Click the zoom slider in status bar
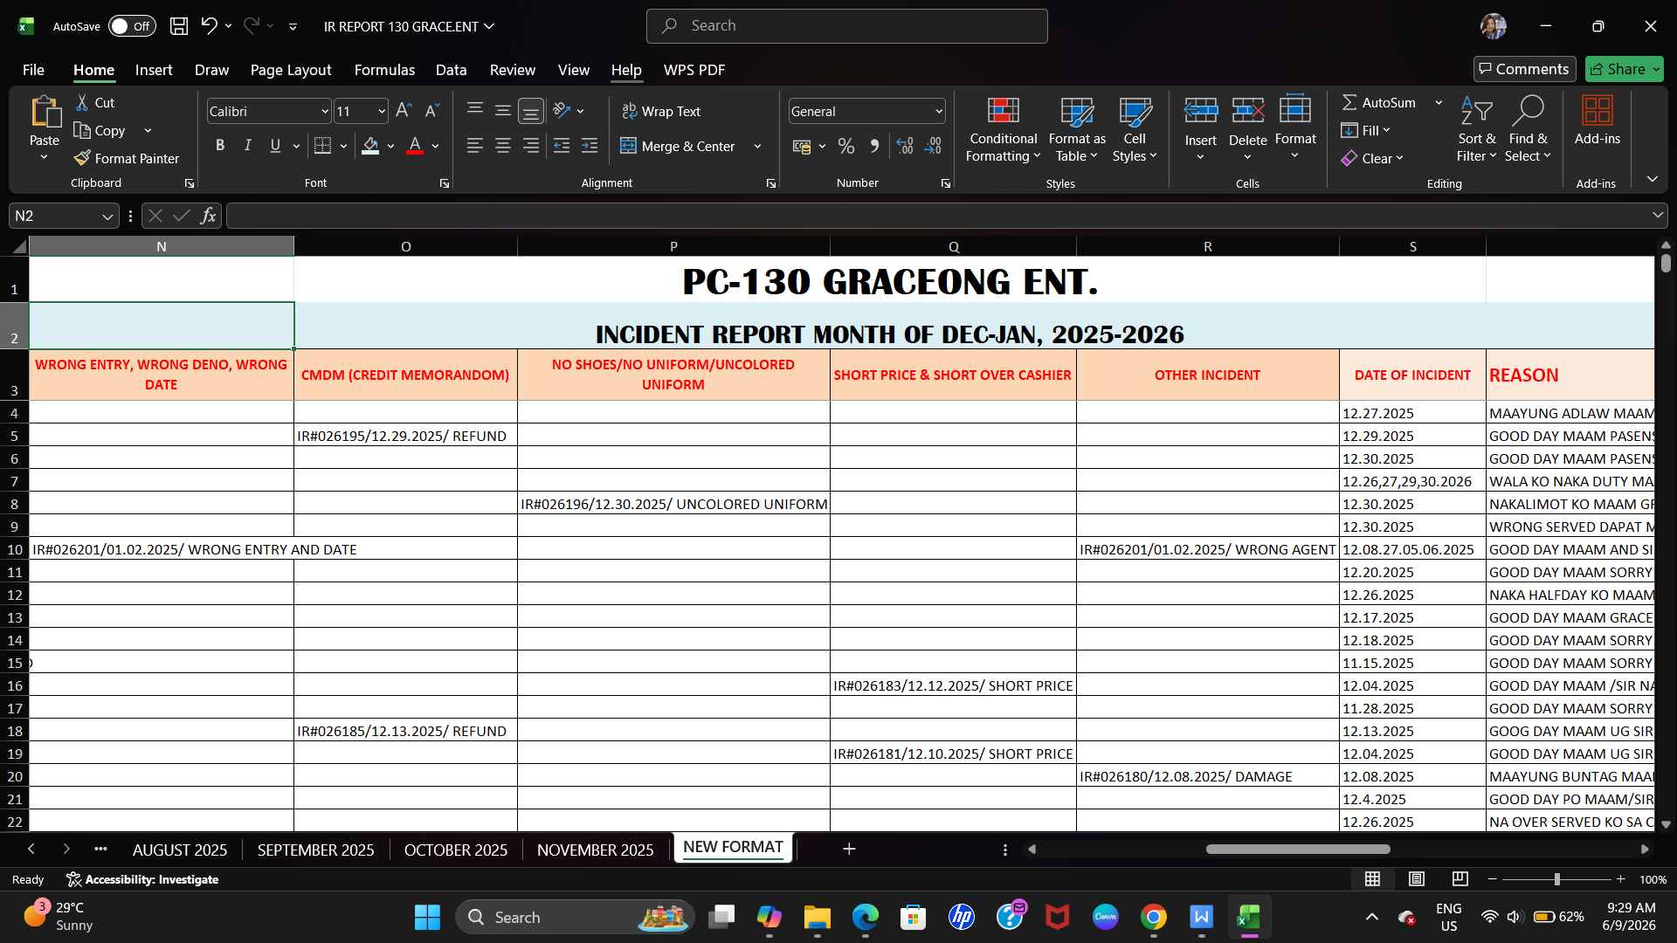Viewport: 1677px width, 943px height. (x=1556, y=879)
